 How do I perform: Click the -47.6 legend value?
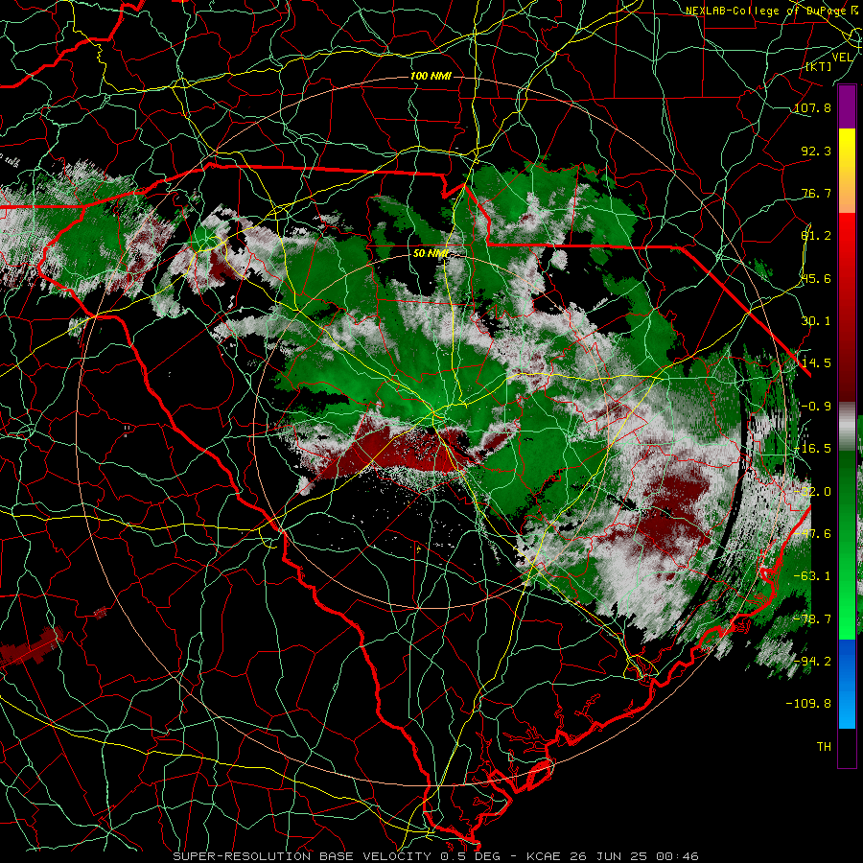click(x=812, y=534)
